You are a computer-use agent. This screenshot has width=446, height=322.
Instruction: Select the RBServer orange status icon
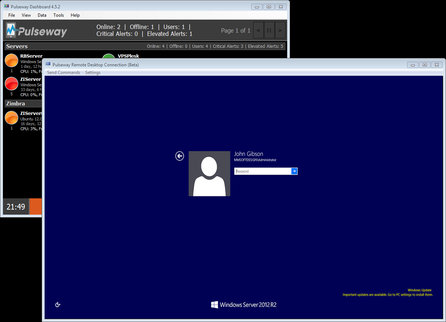[12, 61]
